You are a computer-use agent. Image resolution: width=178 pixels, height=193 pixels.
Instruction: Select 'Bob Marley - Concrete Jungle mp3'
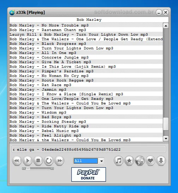point(86,58)
